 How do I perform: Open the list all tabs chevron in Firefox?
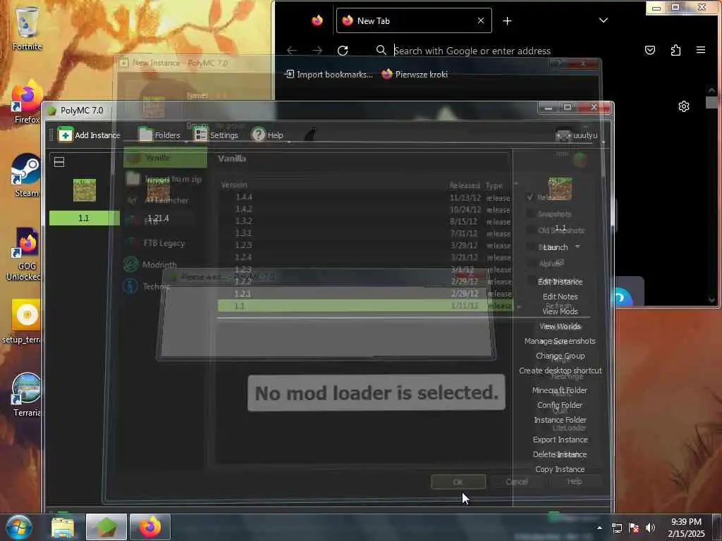point(604,20)
